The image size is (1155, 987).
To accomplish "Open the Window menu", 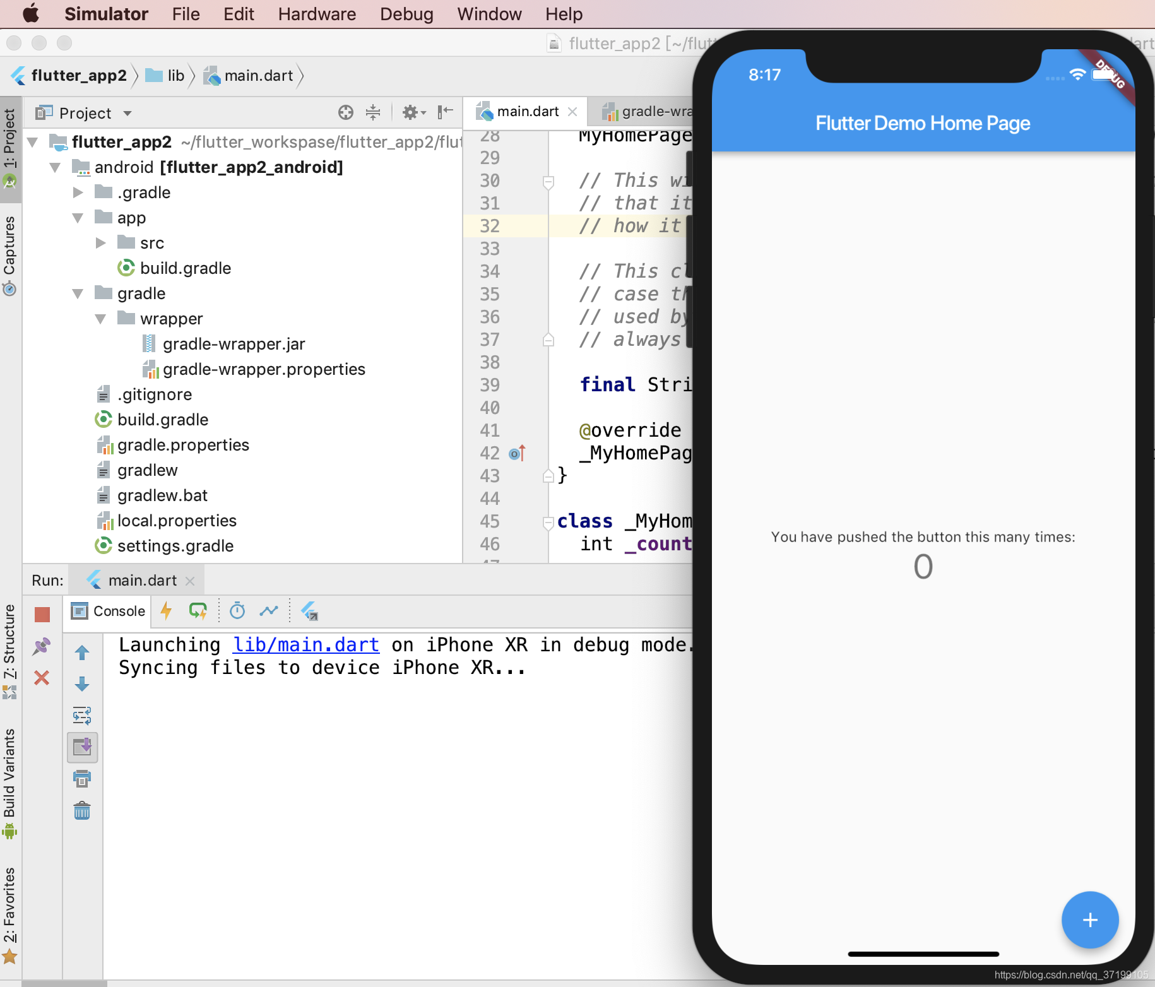I will (x=489, y=14).
